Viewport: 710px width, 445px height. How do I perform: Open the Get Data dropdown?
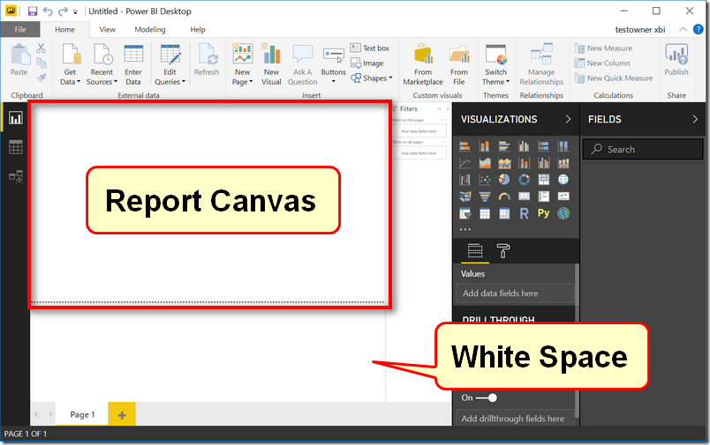(x=70, y=64)
